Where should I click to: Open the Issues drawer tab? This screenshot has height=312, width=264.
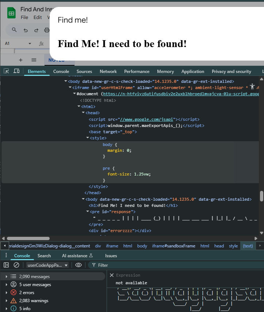tap(111, 256)
